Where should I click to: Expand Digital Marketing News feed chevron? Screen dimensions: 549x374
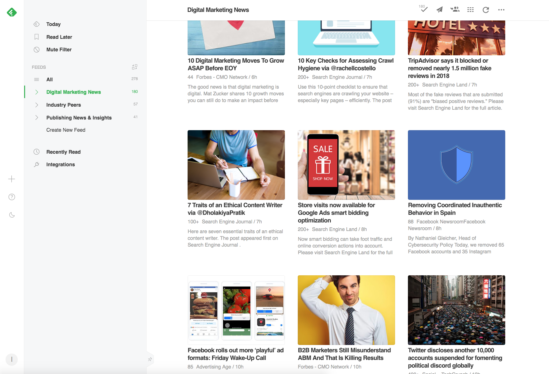point(36,92)
